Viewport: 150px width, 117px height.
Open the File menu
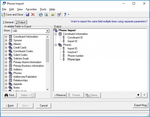[4, 9]
